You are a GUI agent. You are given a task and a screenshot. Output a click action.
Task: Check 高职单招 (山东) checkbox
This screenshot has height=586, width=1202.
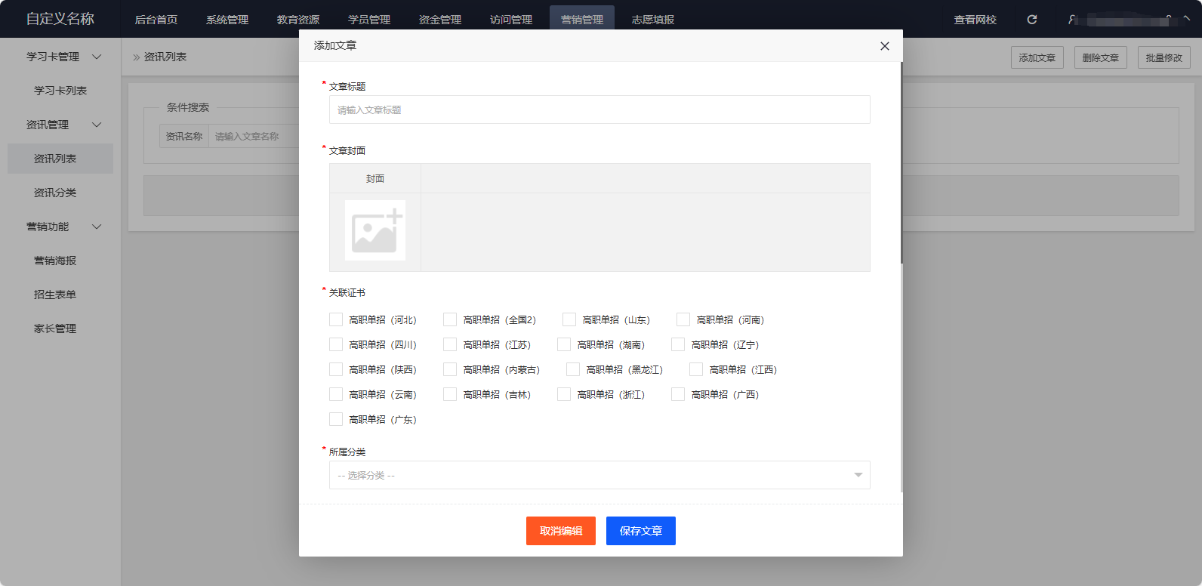[569, 319]
